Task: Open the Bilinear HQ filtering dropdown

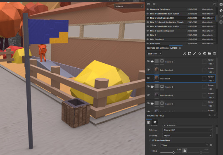Action: click(x=187, y=130)
